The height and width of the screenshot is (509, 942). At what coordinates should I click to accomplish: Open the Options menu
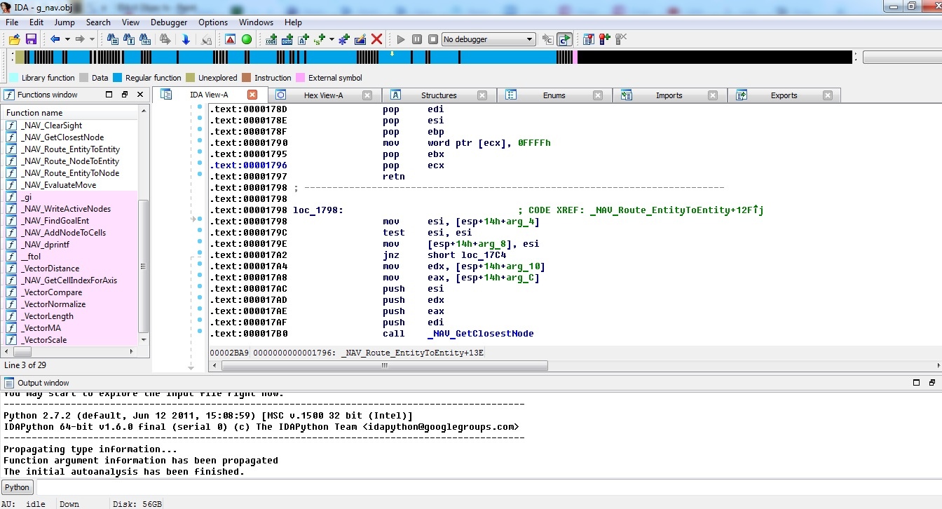213,22
